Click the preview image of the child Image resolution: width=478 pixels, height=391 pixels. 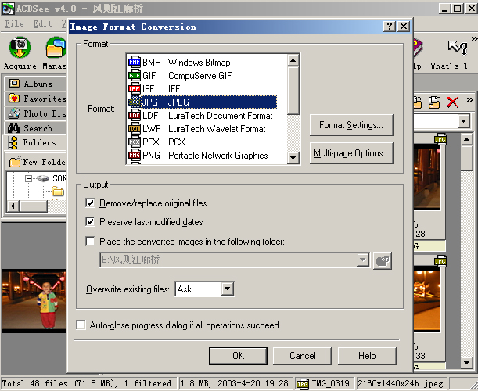tap(34, 300)
